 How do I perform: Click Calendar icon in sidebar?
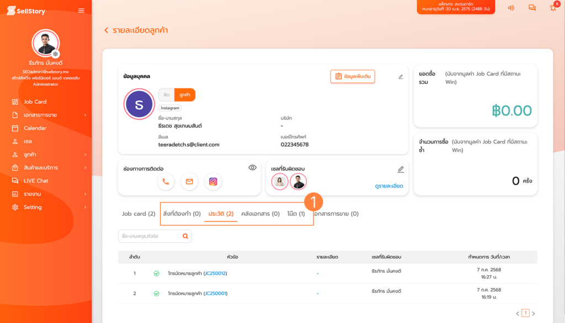[15, 128]
